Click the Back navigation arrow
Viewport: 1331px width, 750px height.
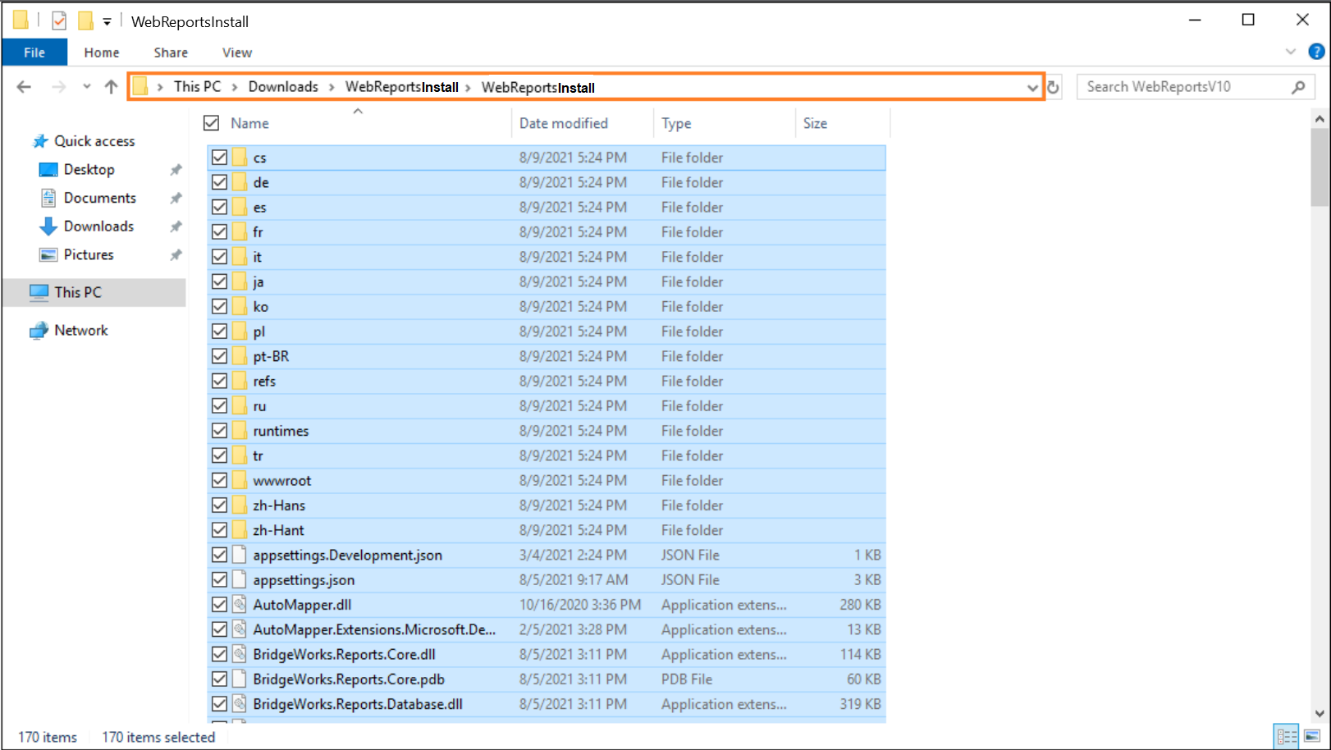tap(24, 86)
